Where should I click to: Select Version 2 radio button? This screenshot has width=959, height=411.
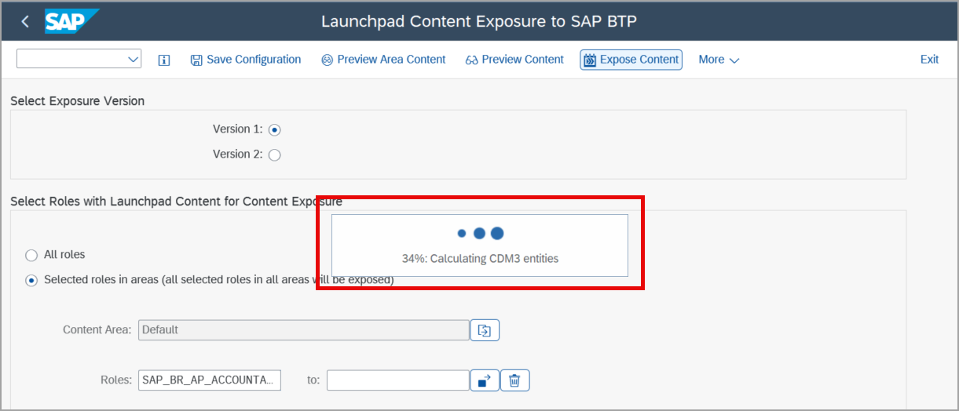pyautogui.click(x=275, y=155)
